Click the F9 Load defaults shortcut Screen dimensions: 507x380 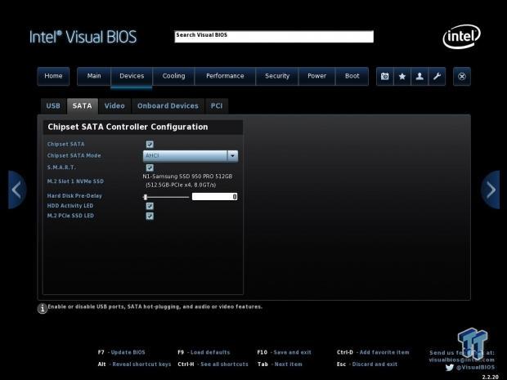click(204, 352)
